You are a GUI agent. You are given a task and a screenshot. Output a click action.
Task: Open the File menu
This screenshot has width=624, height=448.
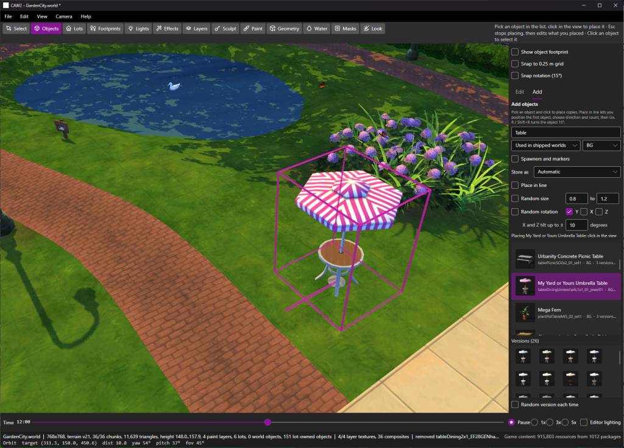coord(8,16)
